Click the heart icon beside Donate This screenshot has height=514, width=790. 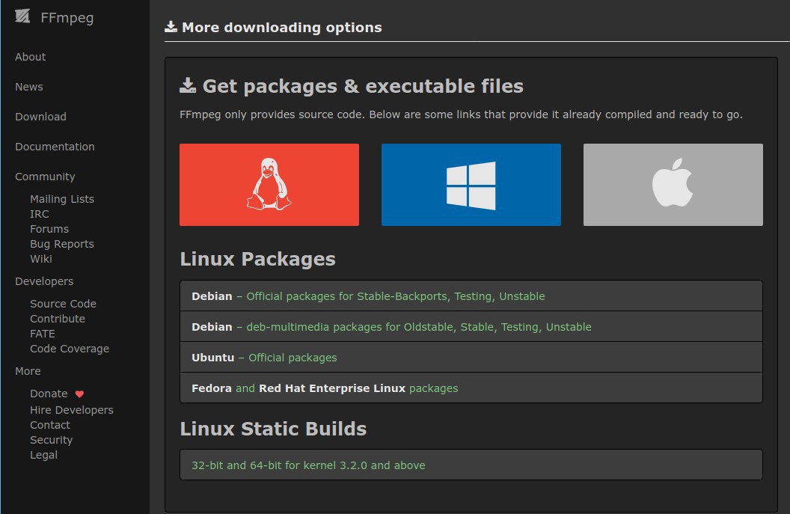pos(79,394)
